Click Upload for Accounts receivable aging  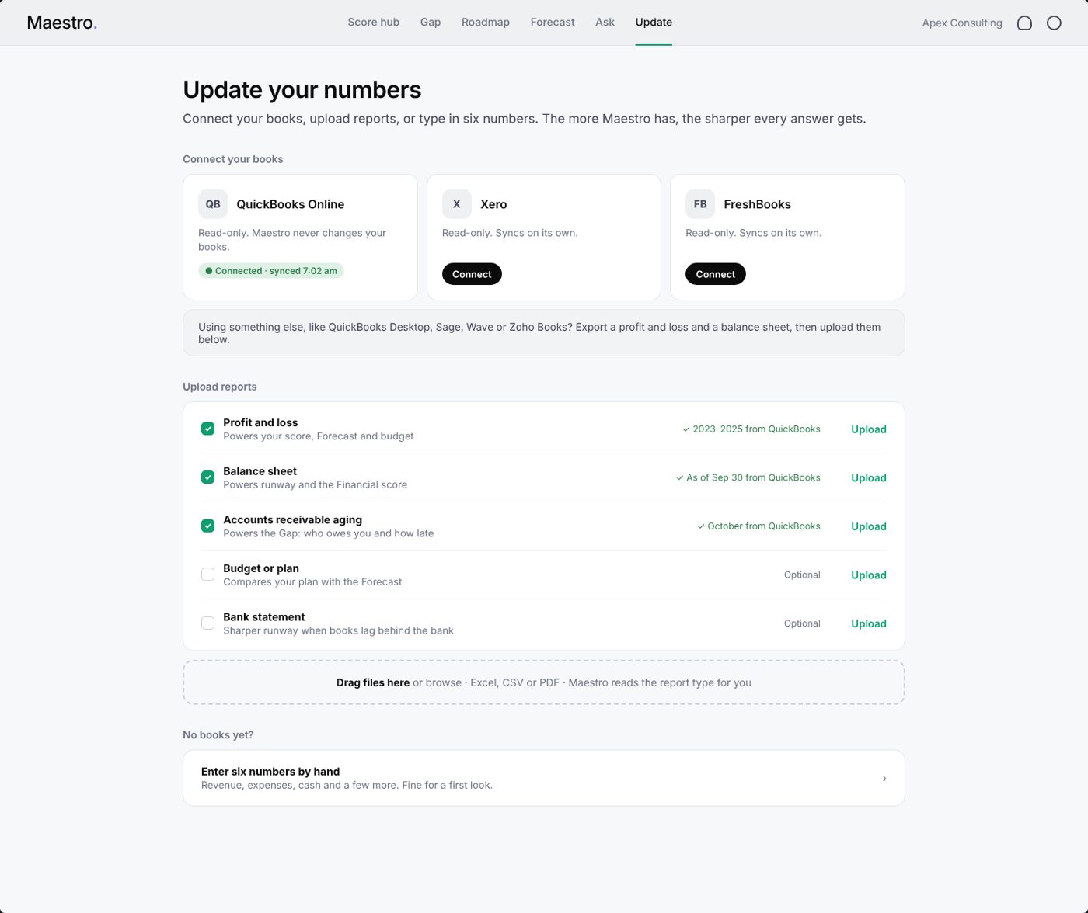point(869,526)
